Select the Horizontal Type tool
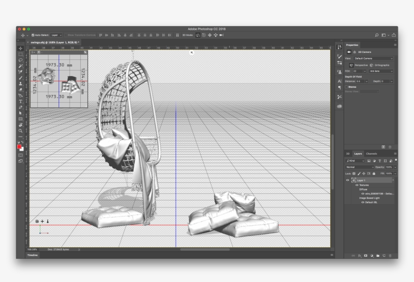The height and width of the screenshot is (282, 414). (21, 101)
